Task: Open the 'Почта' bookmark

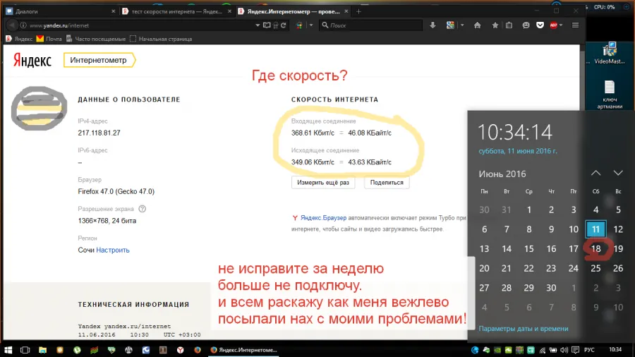Action: pos(49,39)
